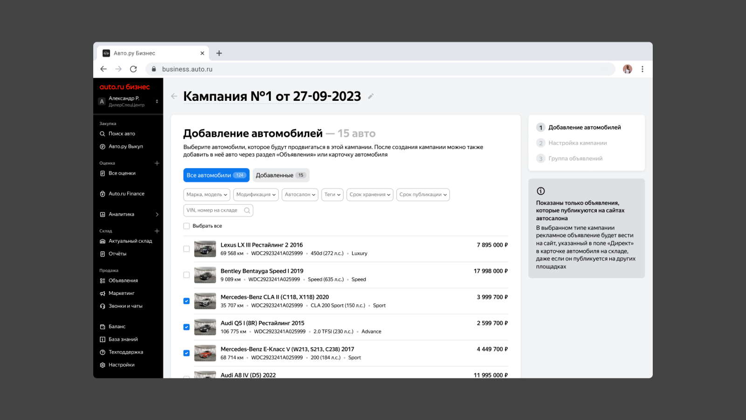Open the red Mercedes-Benz E-Класс thumbnail
This screenshot has width=746, height=420.
coord(205,353)
